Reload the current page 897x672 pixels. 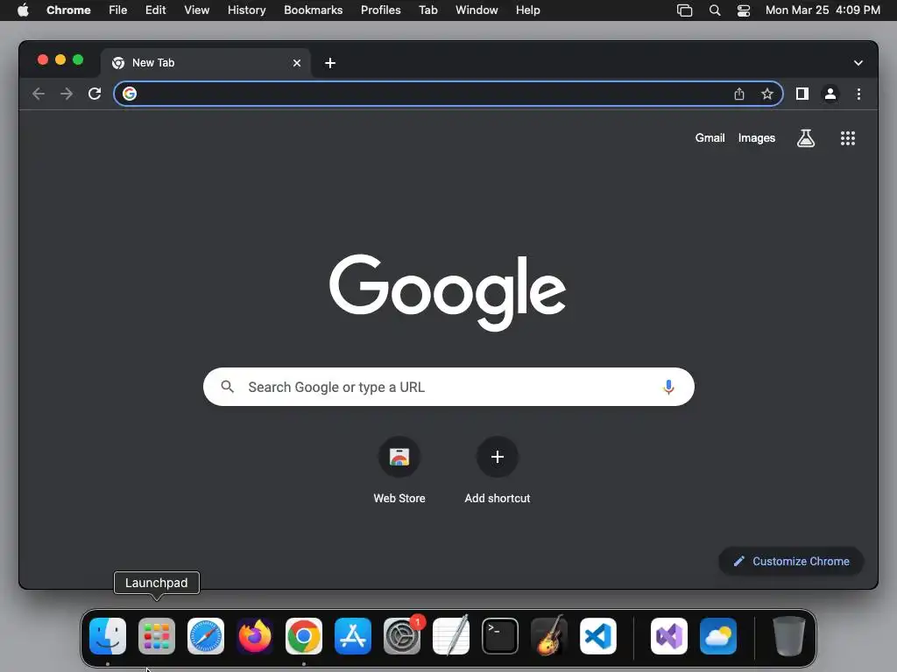pyautogui.click(x=95, y=94)
